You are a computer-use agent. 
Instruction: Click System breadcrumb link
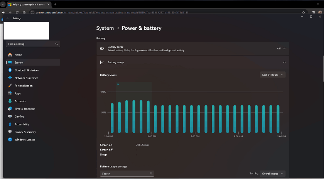(x=105, y=28)
